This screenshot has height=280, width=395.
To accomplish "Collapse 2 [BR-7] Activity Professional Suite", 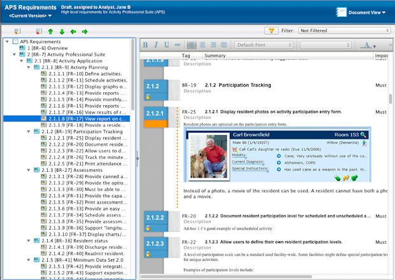I will 15,54.
